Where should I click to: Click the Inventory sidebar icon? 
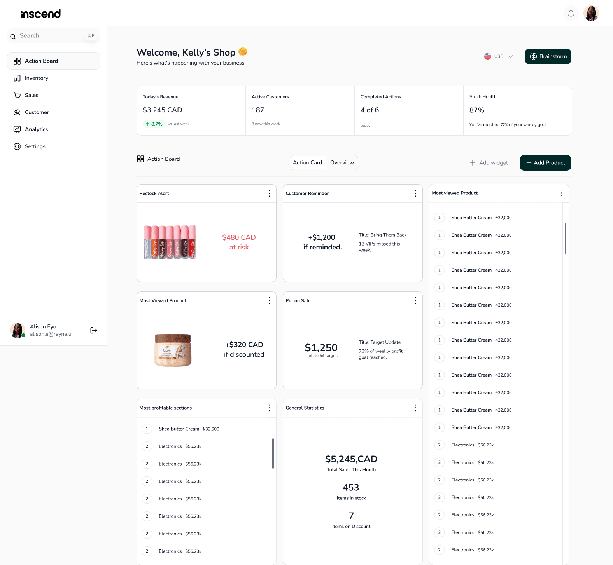pos(17,78)
